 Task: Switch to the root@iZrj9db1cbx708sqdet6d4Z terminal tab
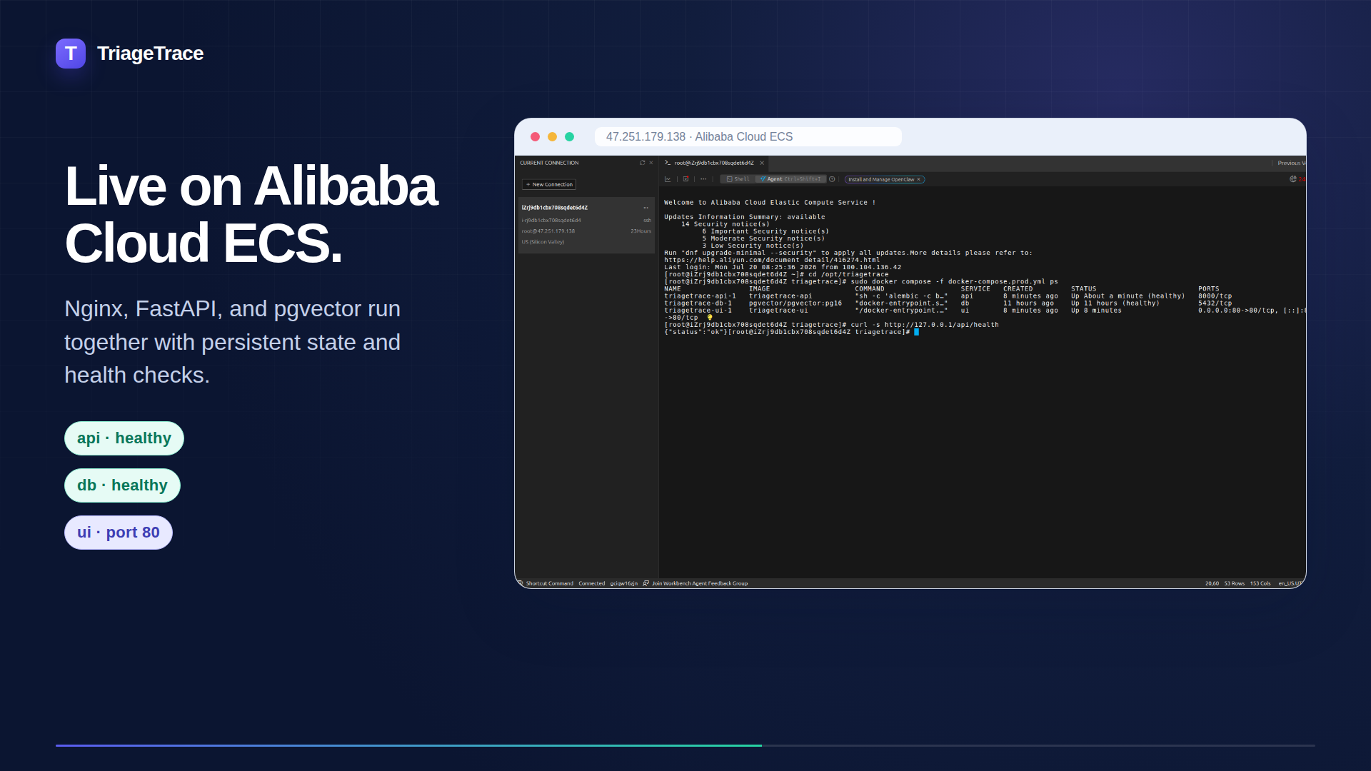coord(714,163)
